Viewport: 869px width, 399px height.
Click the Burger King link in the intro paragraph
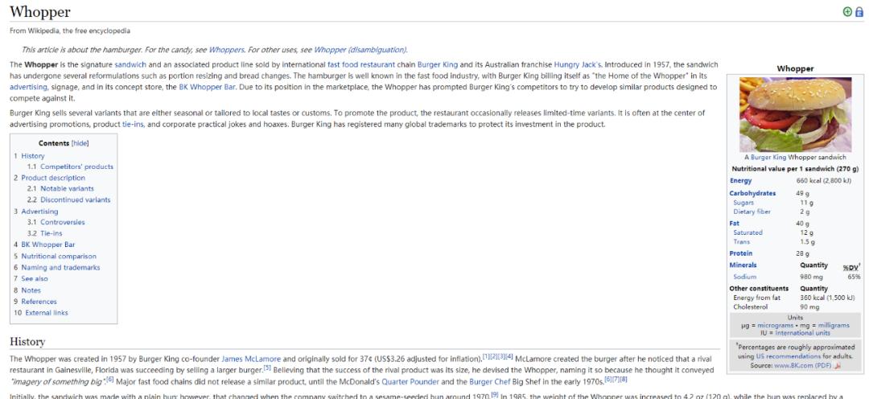(438, 65)
